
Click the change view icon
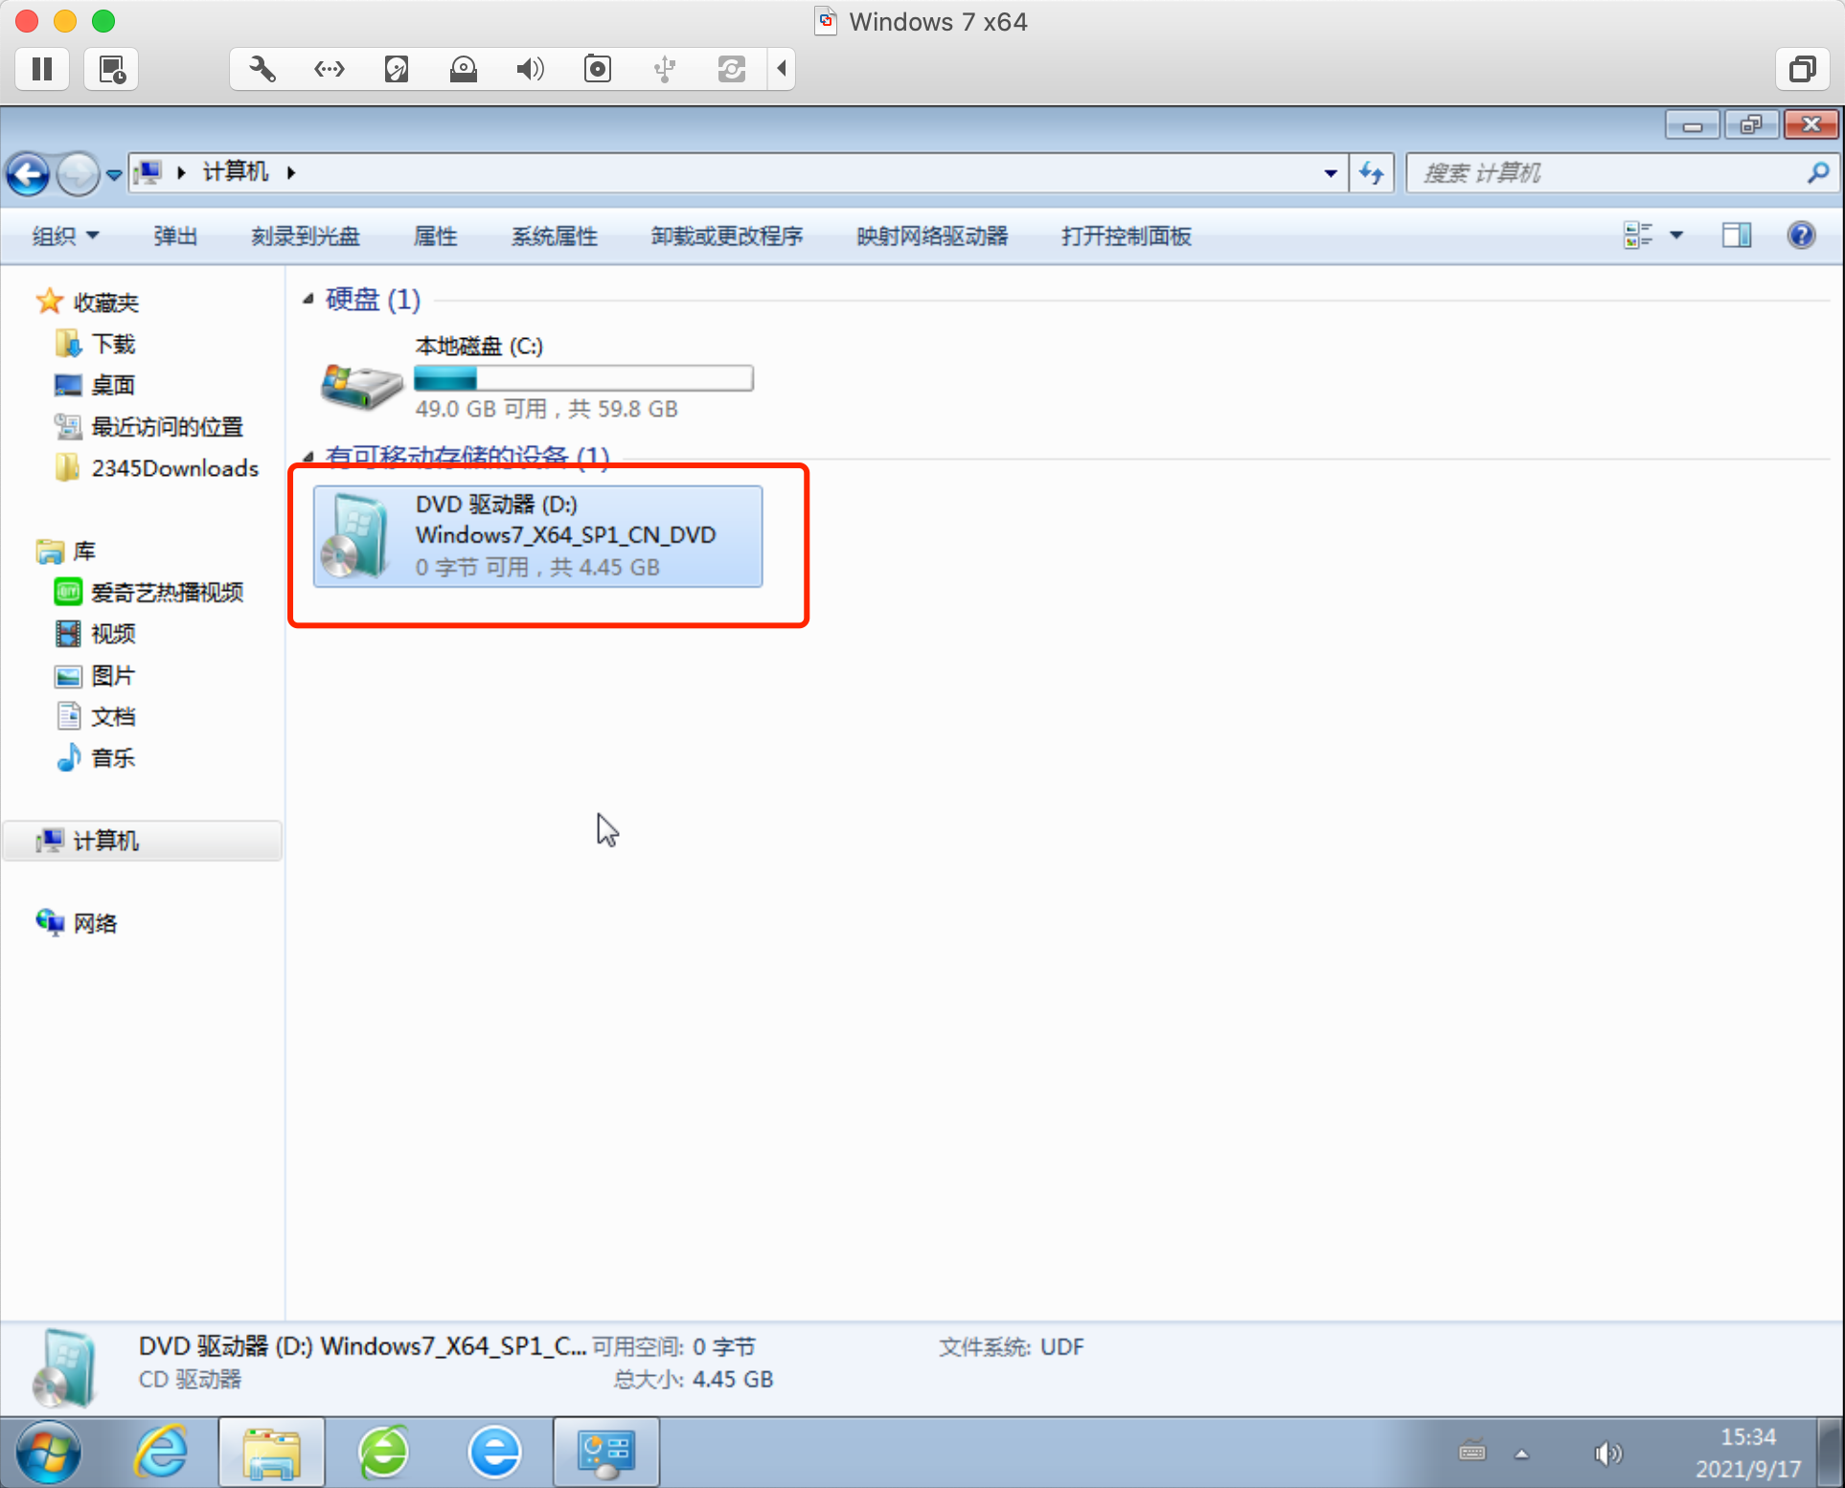[1638, 236]
